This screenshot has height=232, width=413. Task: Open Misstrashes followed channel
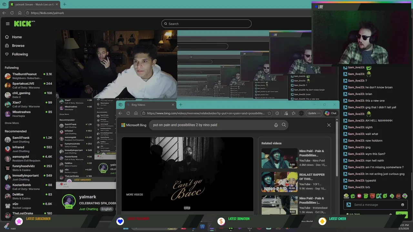[x=28, y=114]
